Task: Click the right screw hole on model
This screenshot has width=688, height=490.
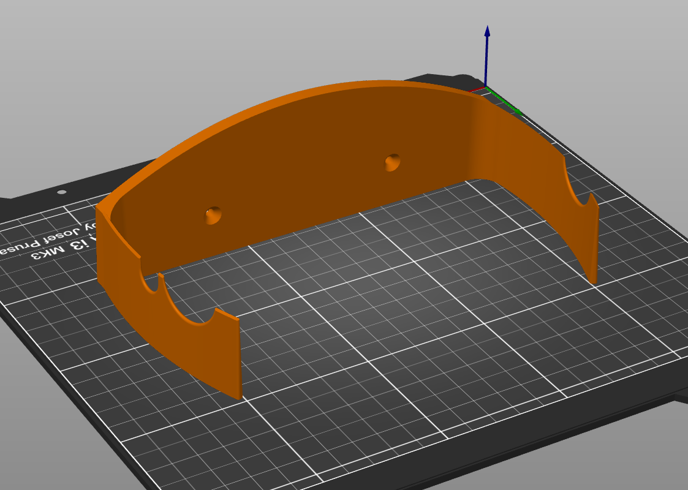Action: click(x=392, y=162)
